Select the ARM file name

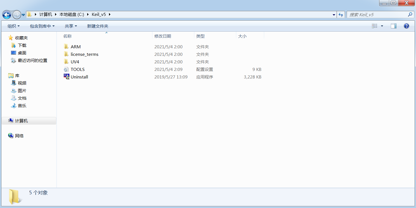[x=76, y=47]
